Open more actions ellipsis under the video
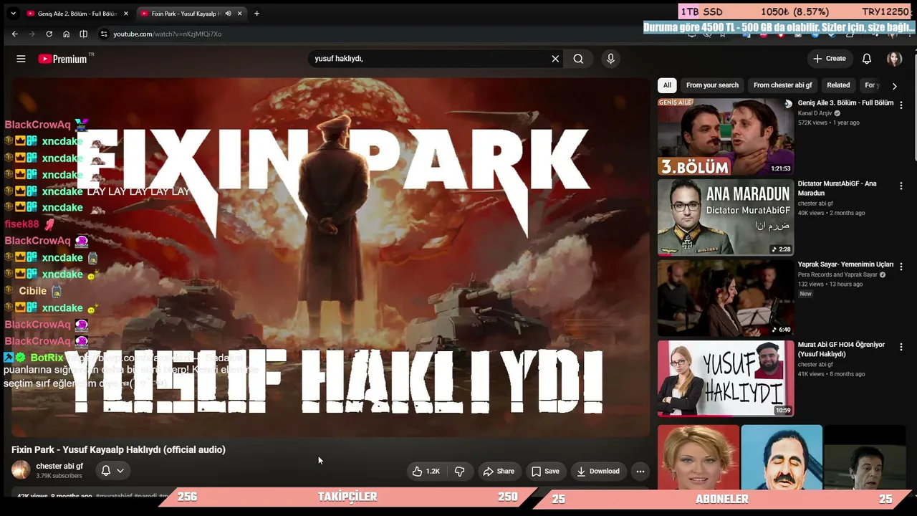The width and height of the screenshot is (917, 516). (640, 471)
